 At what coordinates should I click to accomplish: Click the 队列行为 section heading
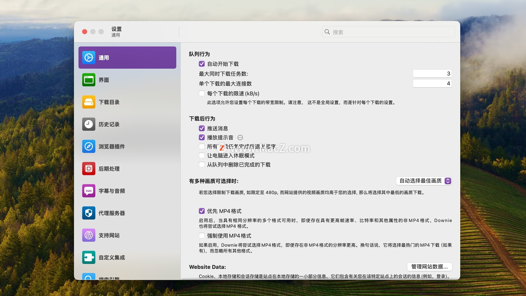(x=199, y=54)
